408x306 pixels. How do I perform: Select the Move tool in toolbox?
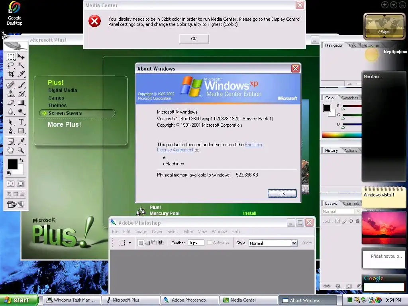pyautogui.click(x=21, y=57)
